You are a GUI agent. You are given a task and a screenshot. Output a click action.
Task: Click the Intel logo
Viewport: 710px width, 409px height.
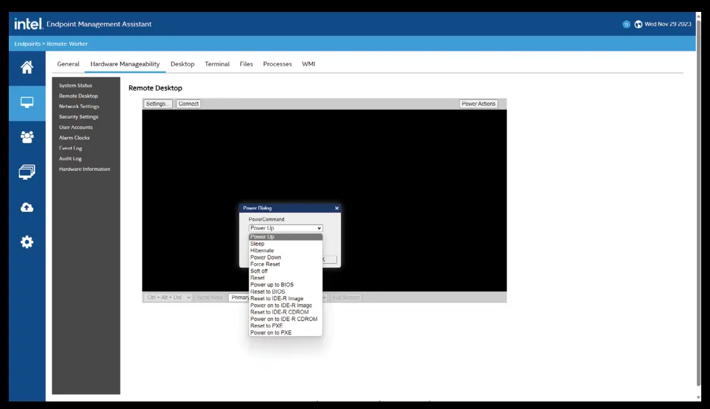tap(28, 23)
